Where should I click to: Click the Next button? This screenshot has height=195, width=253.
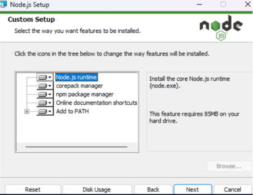coord(193,190)
